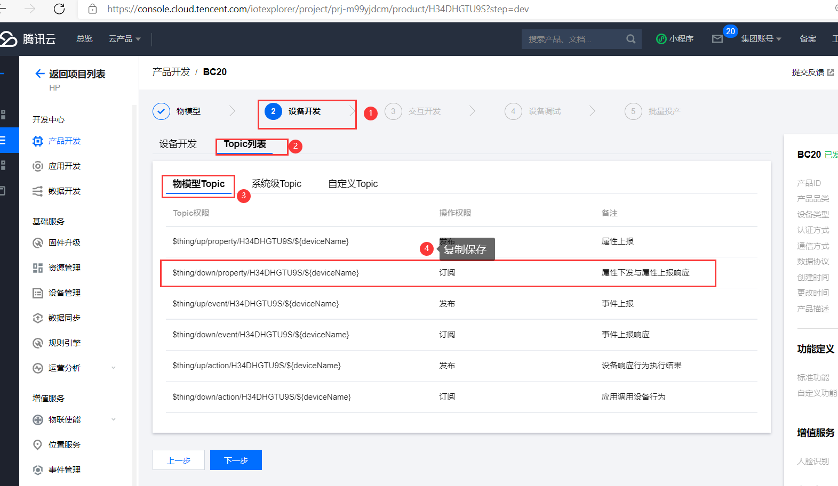Open 备案 in the top navigation
Screen dimensions: 838x486
point(808,39)
